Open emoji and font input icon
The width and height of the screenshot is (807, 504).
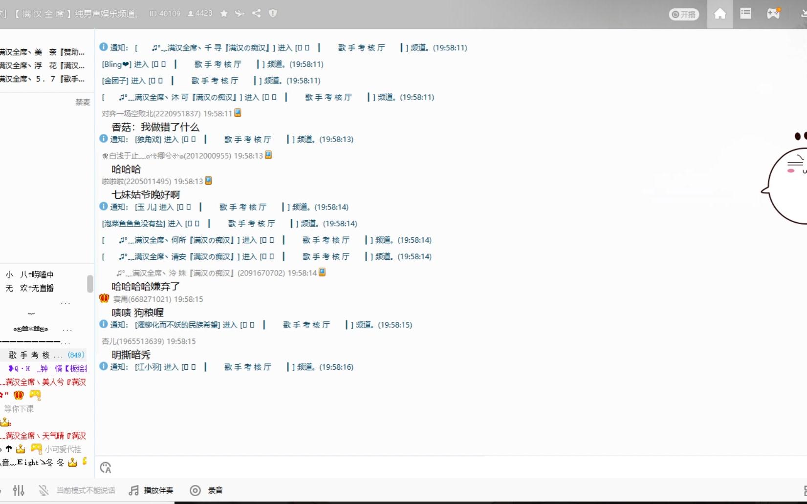coord(106,467)
